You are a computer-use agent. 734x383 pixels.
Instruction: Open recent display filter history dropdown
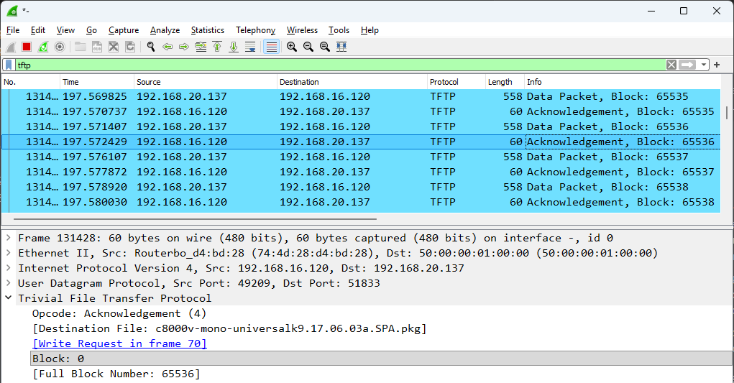(704, 65)
